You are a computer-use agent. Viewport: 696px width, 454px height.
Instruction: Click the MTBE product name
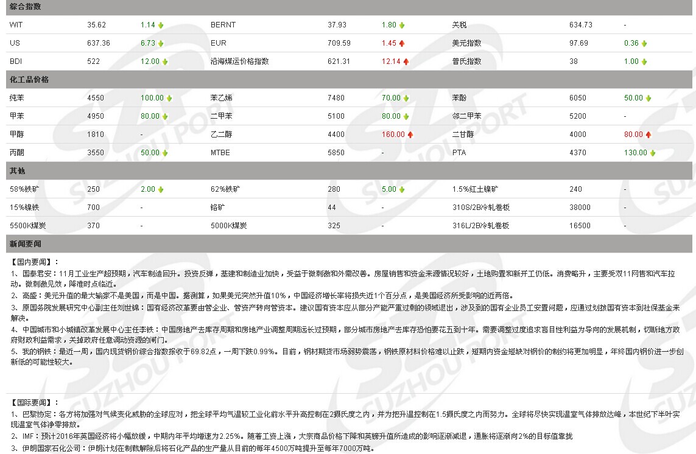click(x=220, y=153)
